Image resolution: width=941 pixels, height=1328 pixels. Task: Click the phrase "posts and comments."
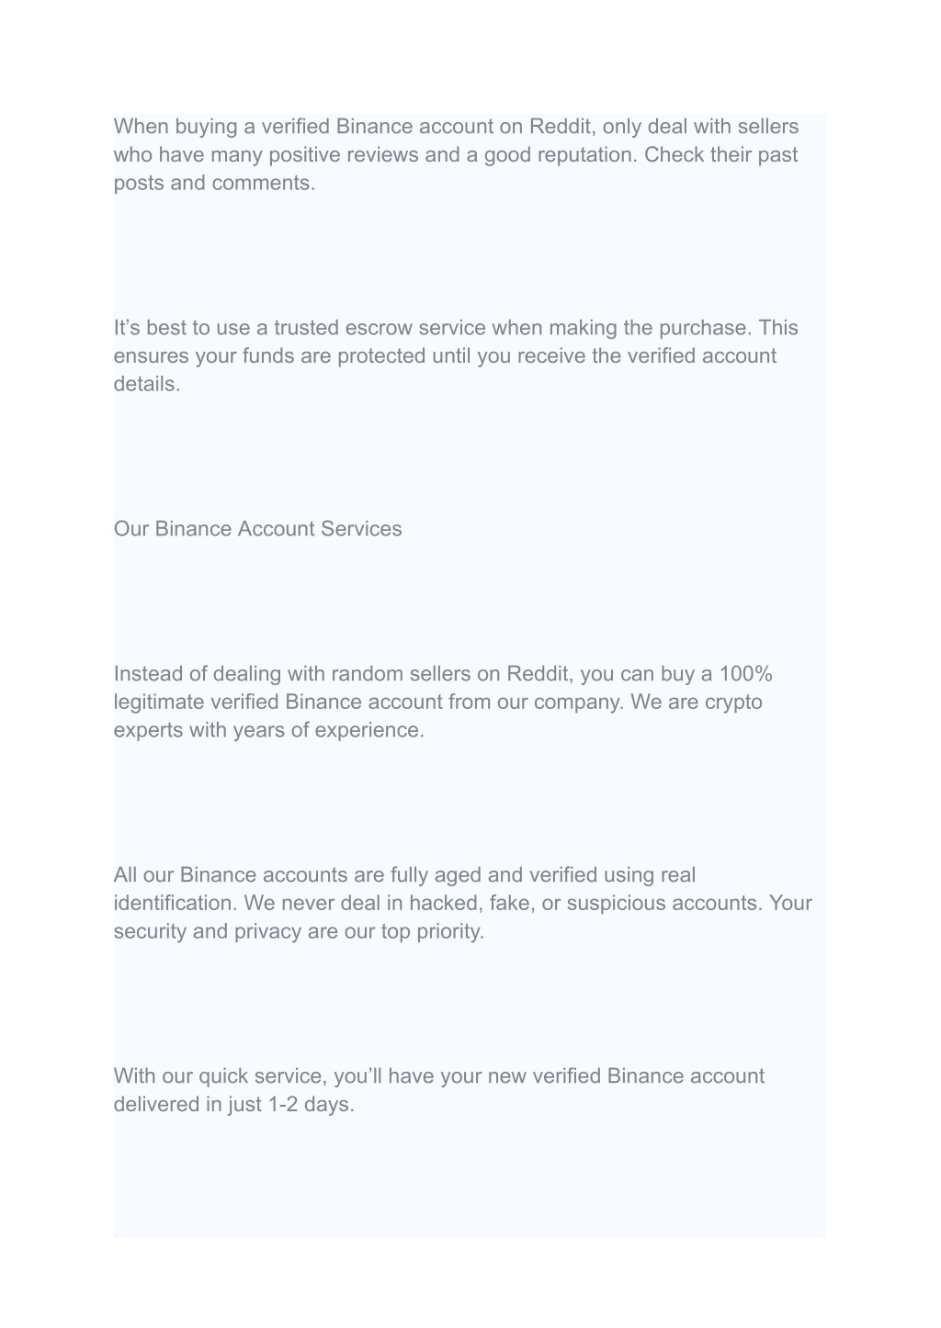tap(215, 183)
